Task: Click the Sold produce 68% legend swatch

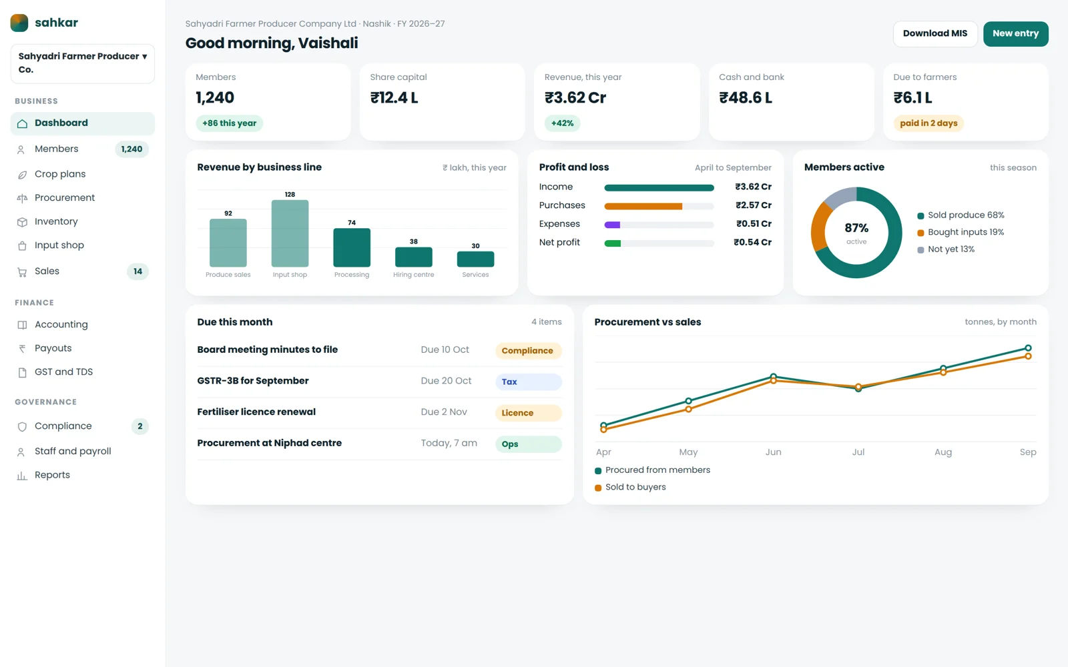Action: point(920,215)
